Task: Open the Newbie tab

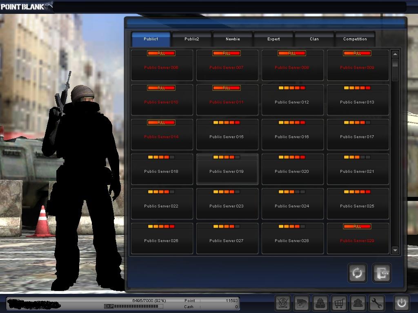Action: [x=233, y=39]
